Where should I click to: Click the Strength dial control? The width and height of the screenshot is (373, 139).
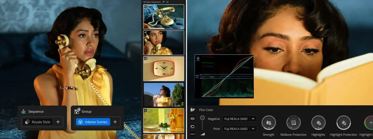(x=268, y=123)
